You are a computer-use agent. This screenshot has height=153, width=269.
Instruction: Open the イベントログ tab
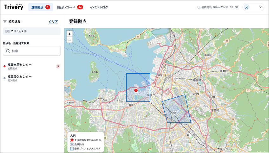tap(99, 7)
